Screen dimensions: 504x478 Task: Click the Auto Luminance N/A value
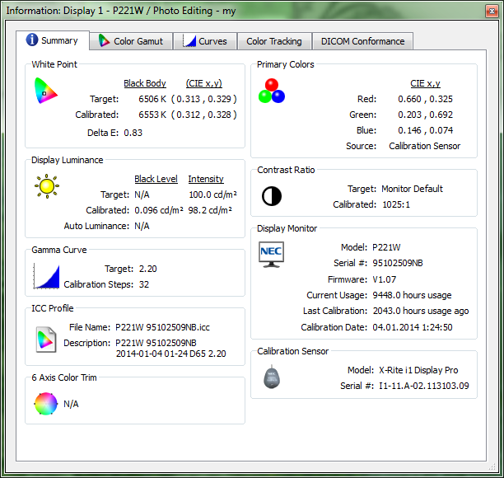click(142, 226)
